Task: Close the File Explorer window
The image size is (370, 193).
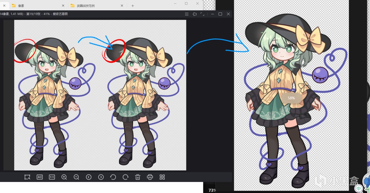Action: 198,3
